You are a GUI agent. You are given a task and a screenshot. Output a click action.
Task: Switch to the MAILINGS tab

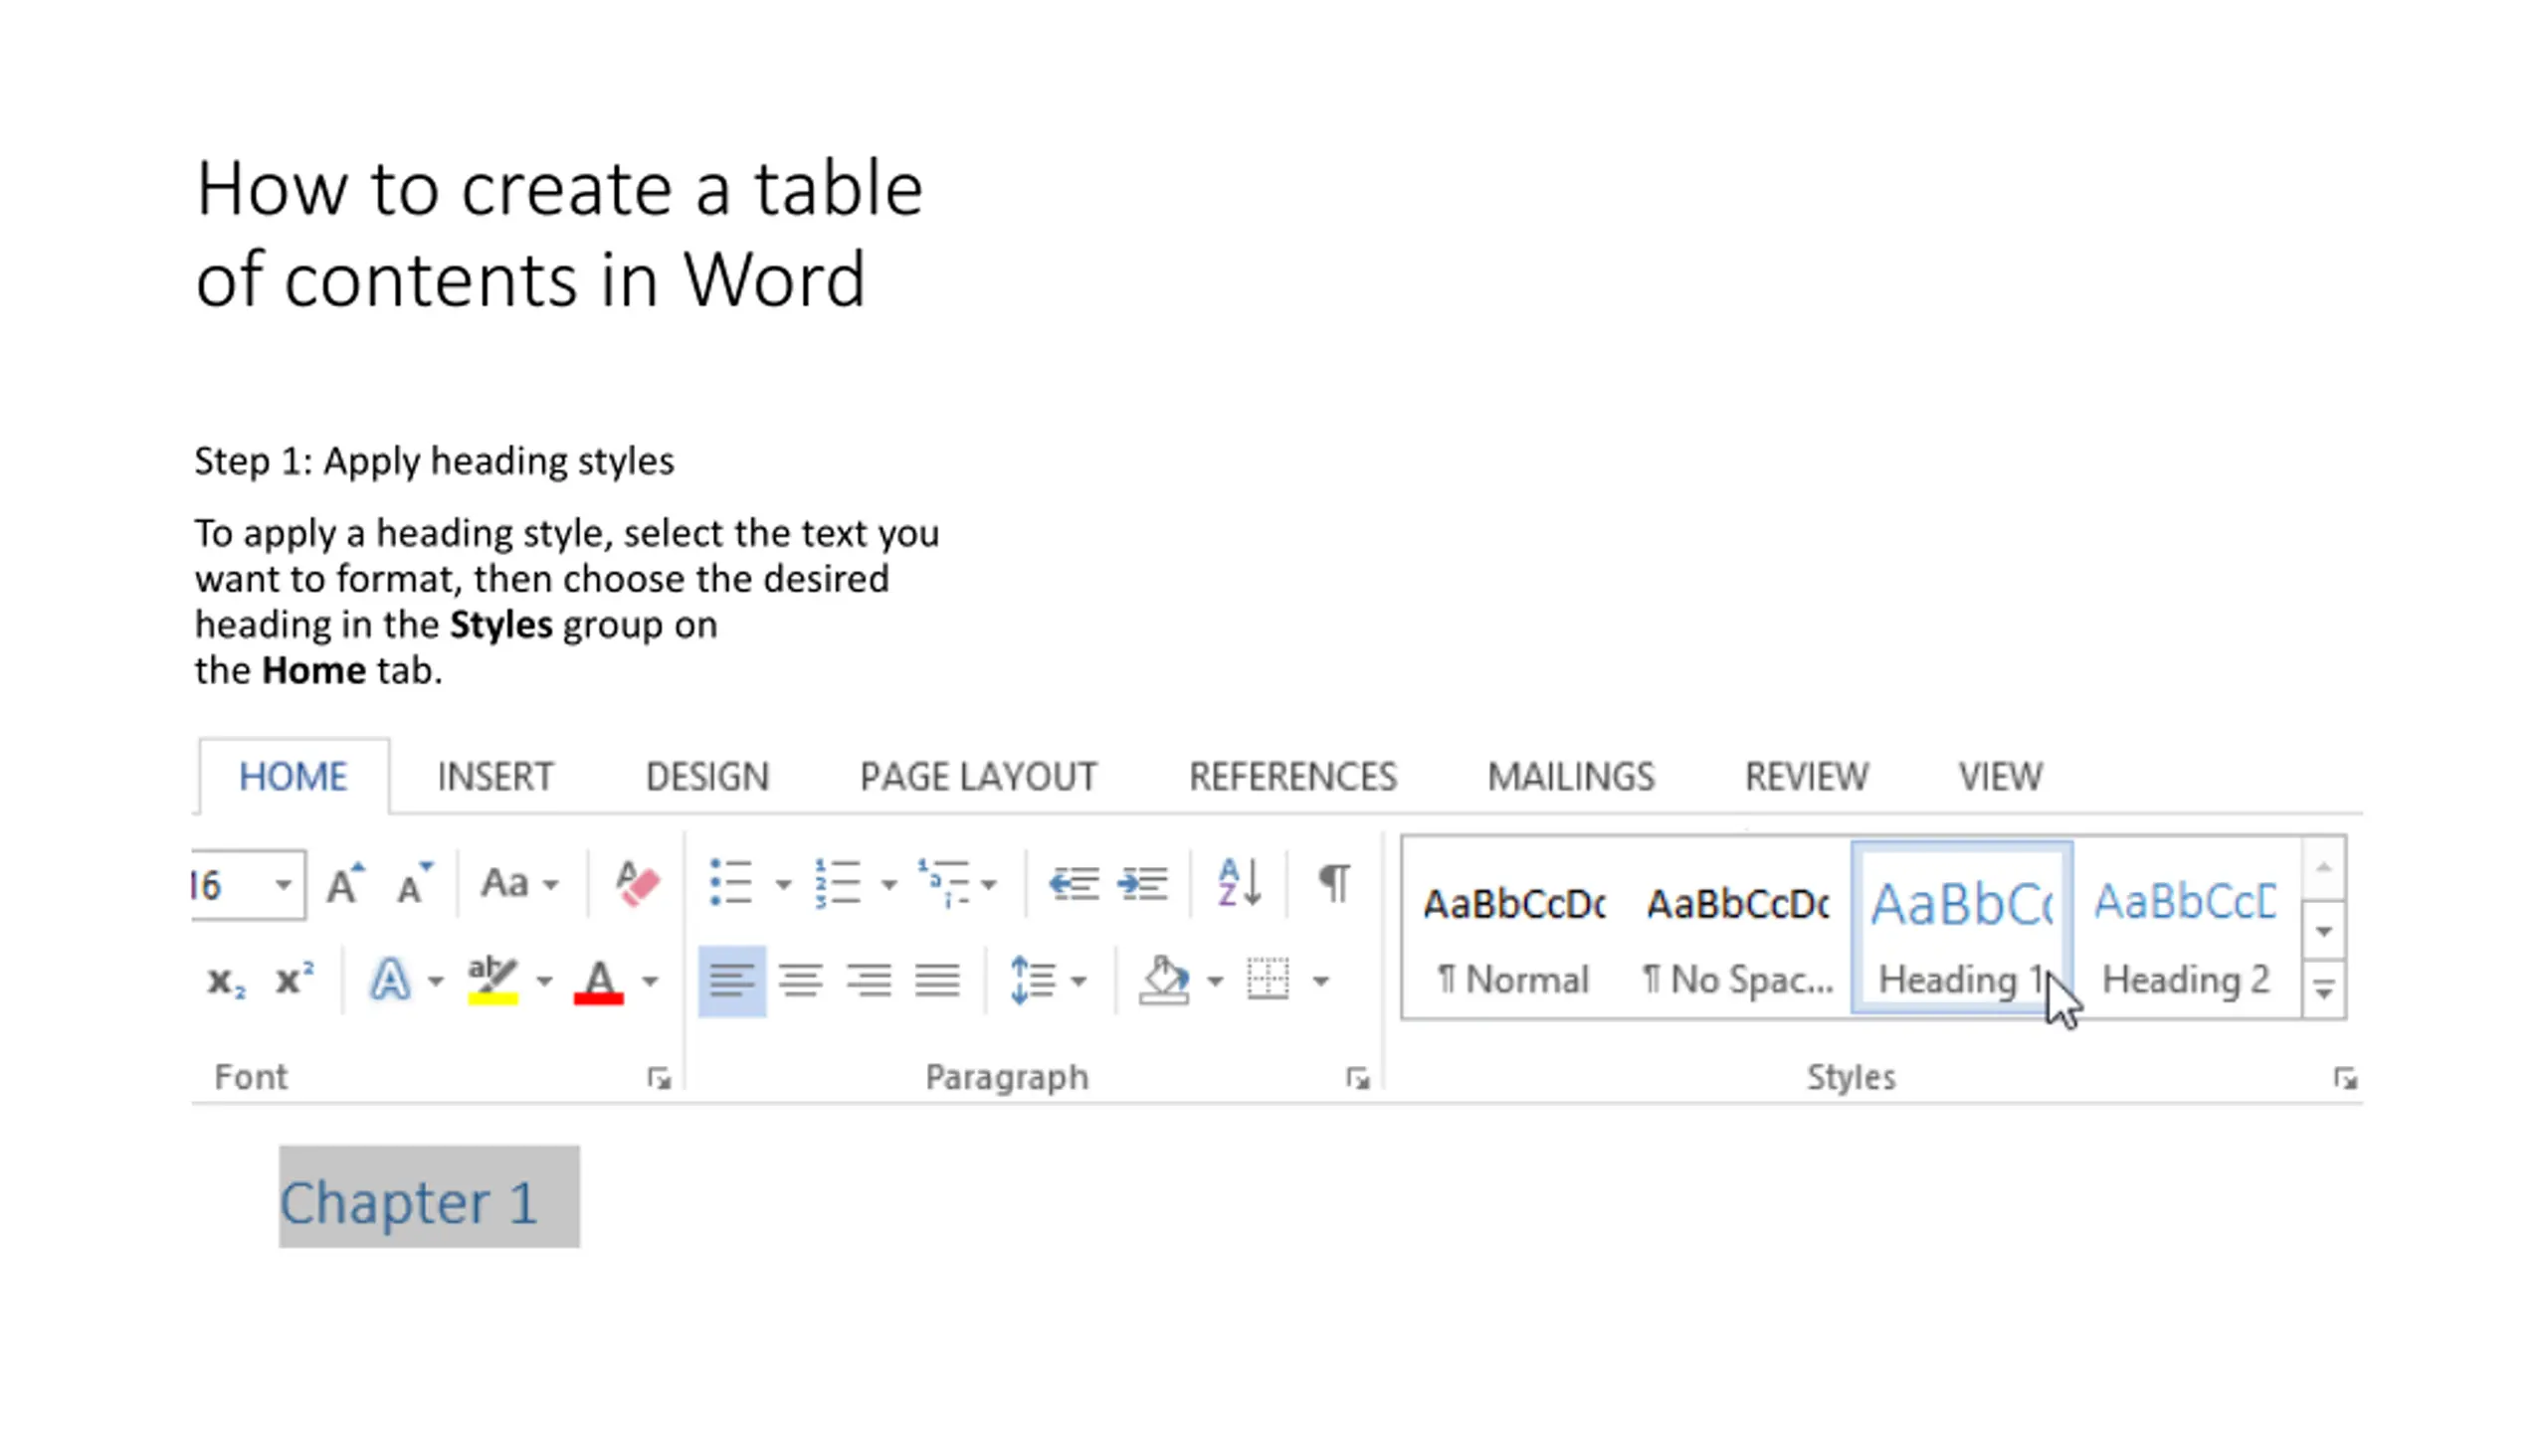1571,777
